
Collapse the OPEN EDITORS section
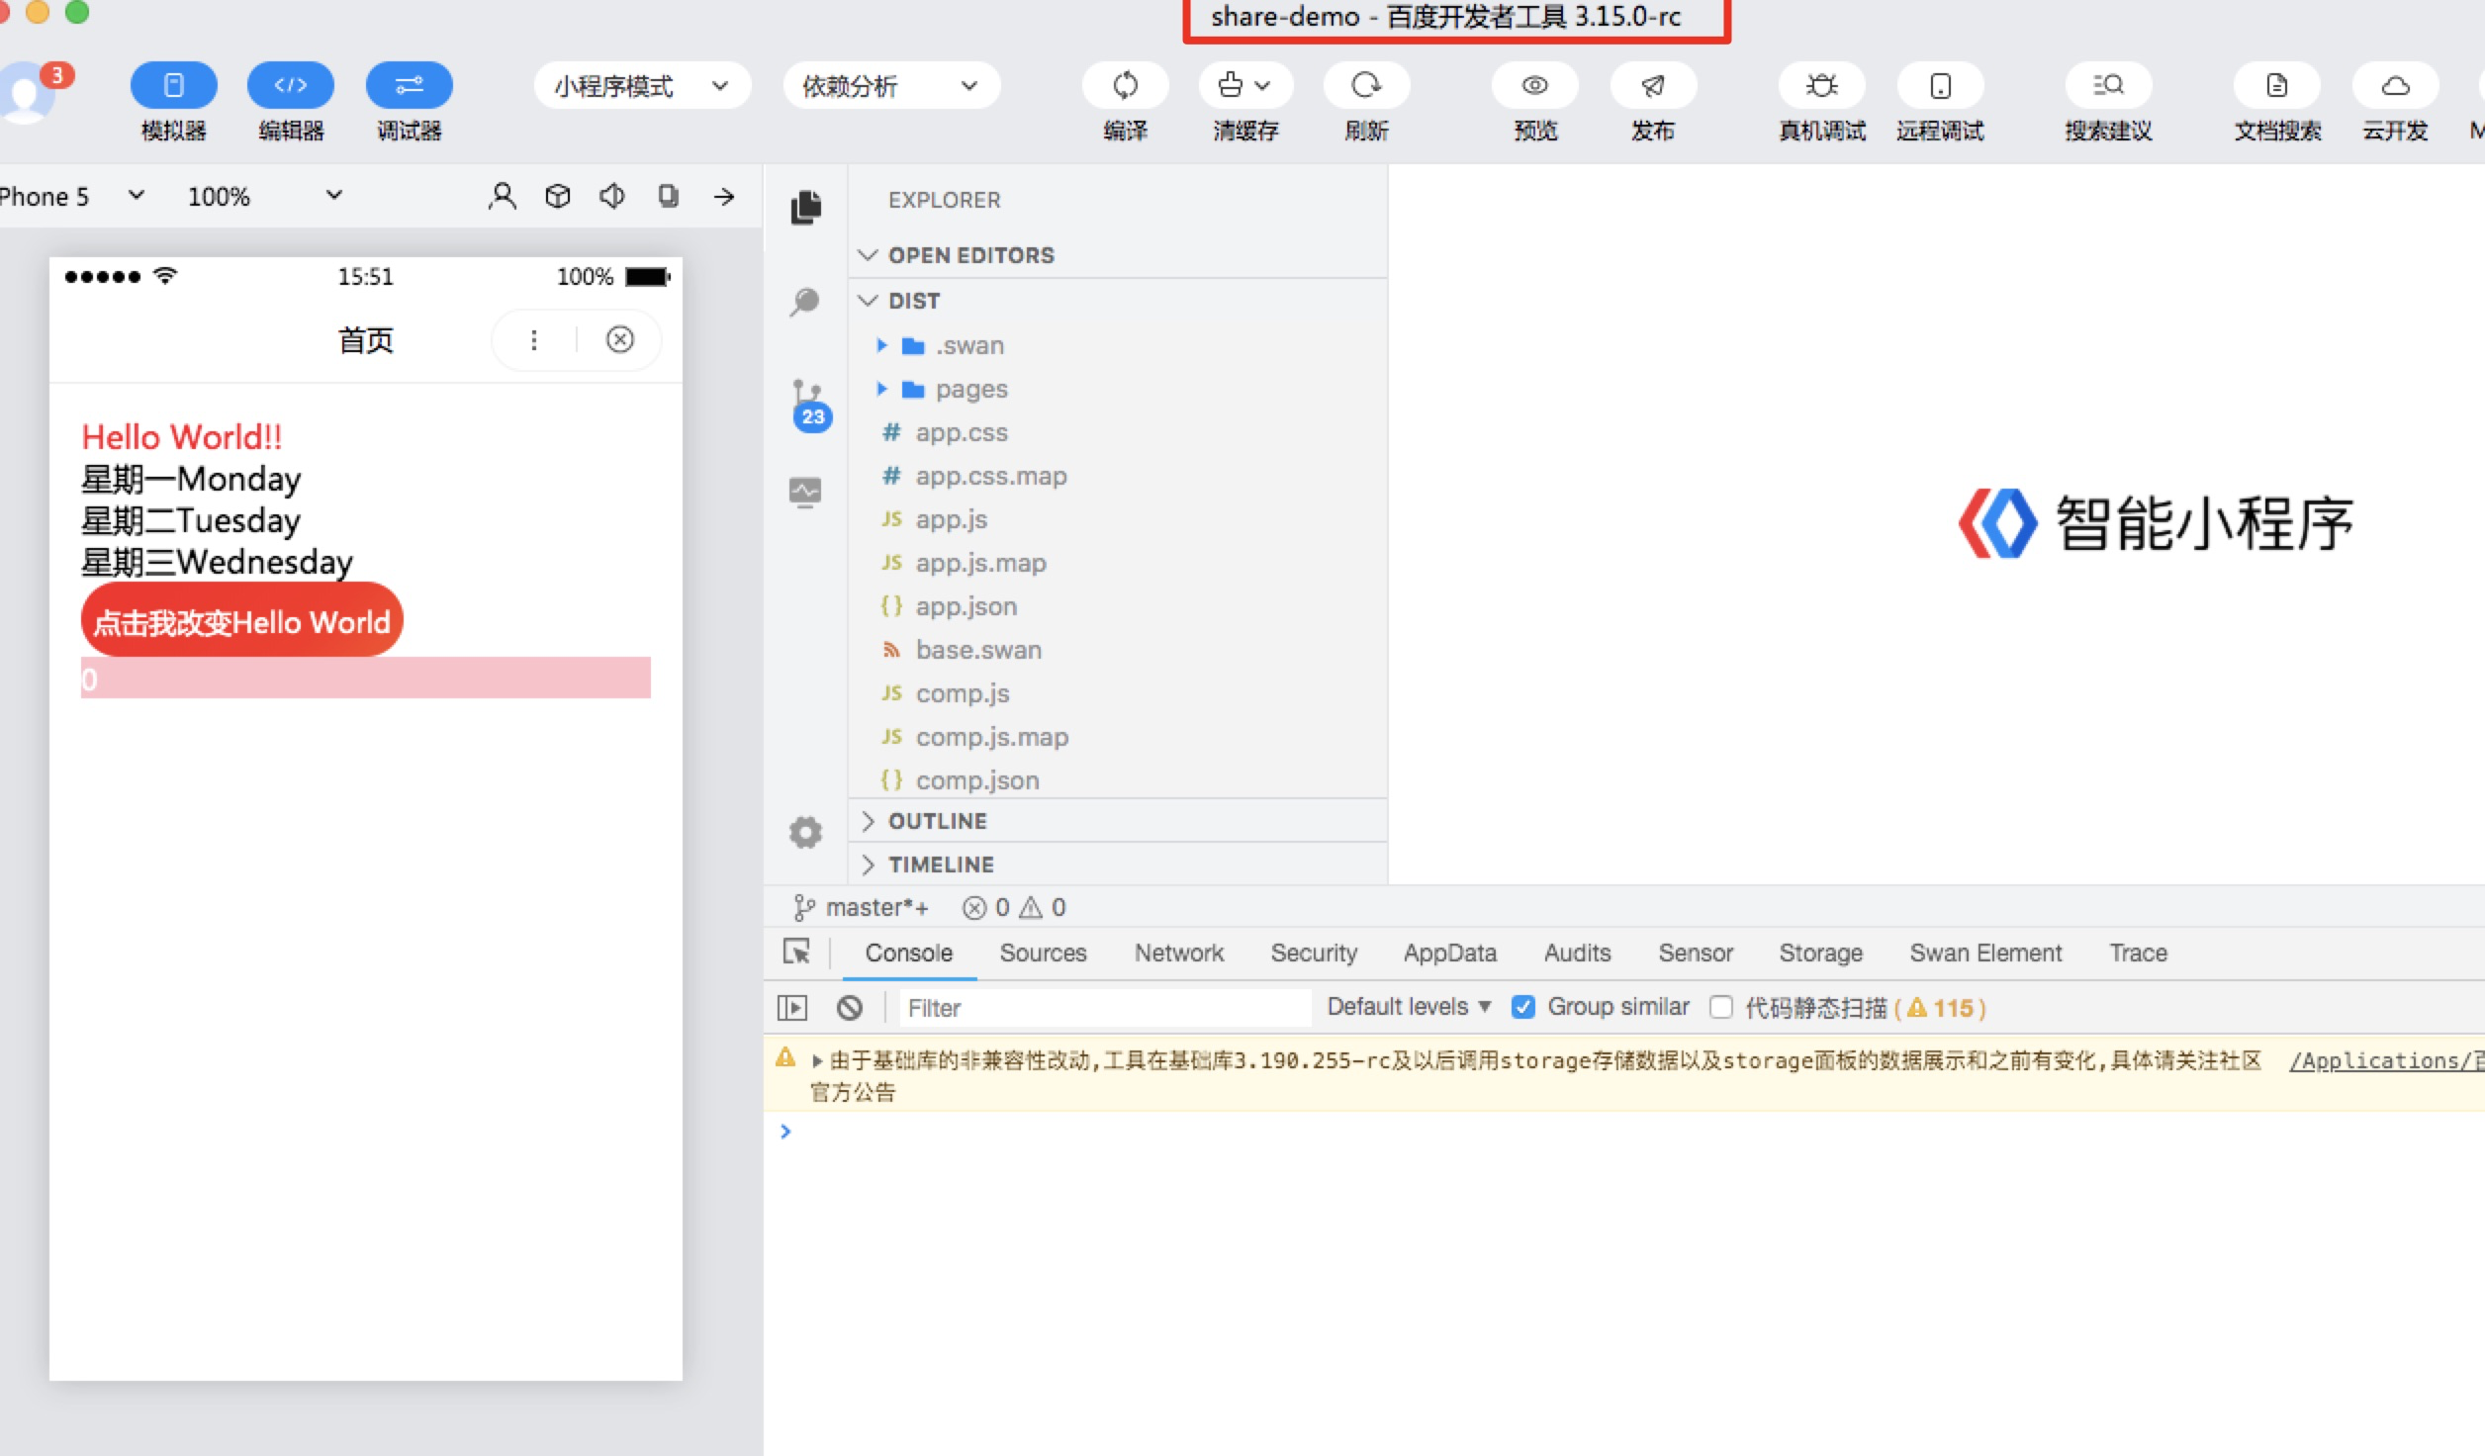1118,255
